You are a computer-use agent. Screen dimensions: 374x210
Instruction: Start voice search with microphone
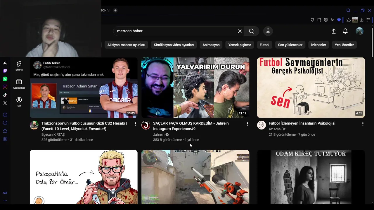pyautogui.click(x=268, y=31)
